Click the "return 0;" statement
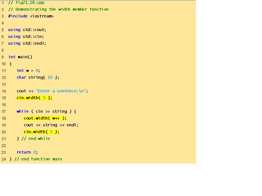The image size is (262, 196). (27, 152)
